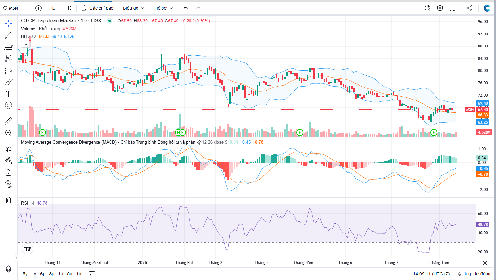The width and height of the screenshot is (496, 280).
Task: Open the object tree layers panel
Action: tap(8, 269)
